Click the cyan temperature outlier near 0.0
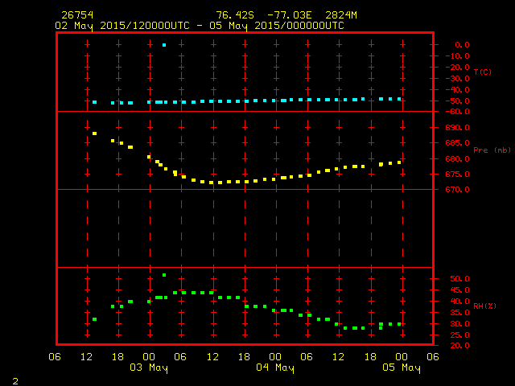The image size is (515, 386). coord(164,45)
